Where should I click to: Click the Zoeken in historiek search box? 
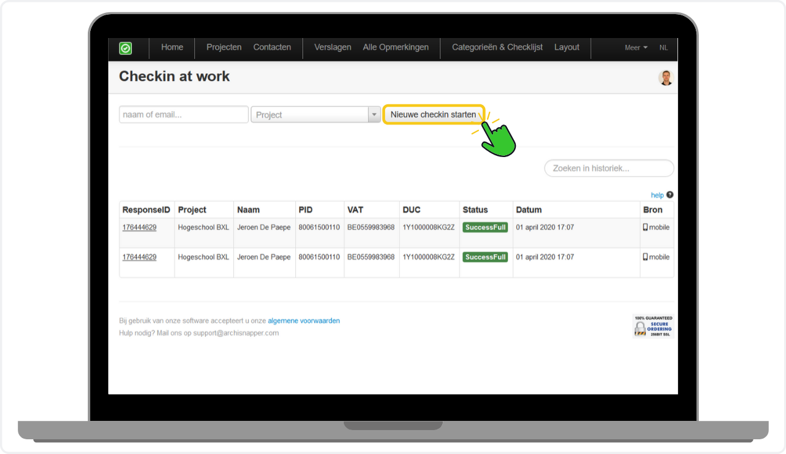(609, 168)
